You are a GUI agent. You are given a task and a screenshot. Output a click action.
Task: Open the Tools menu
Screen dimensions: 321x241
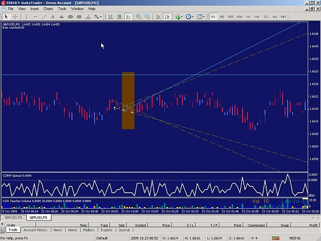coord(62,9)
